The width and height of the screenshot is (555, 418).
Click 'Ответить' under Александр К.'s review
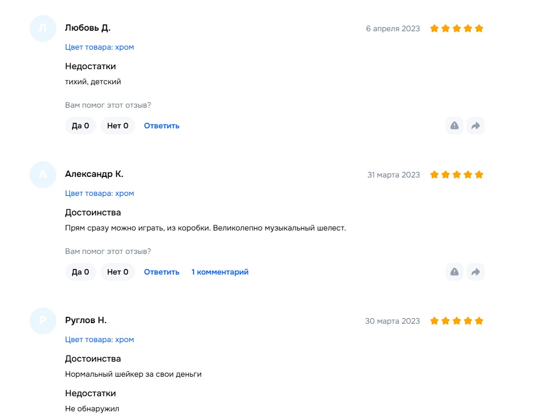coord(161,272)
